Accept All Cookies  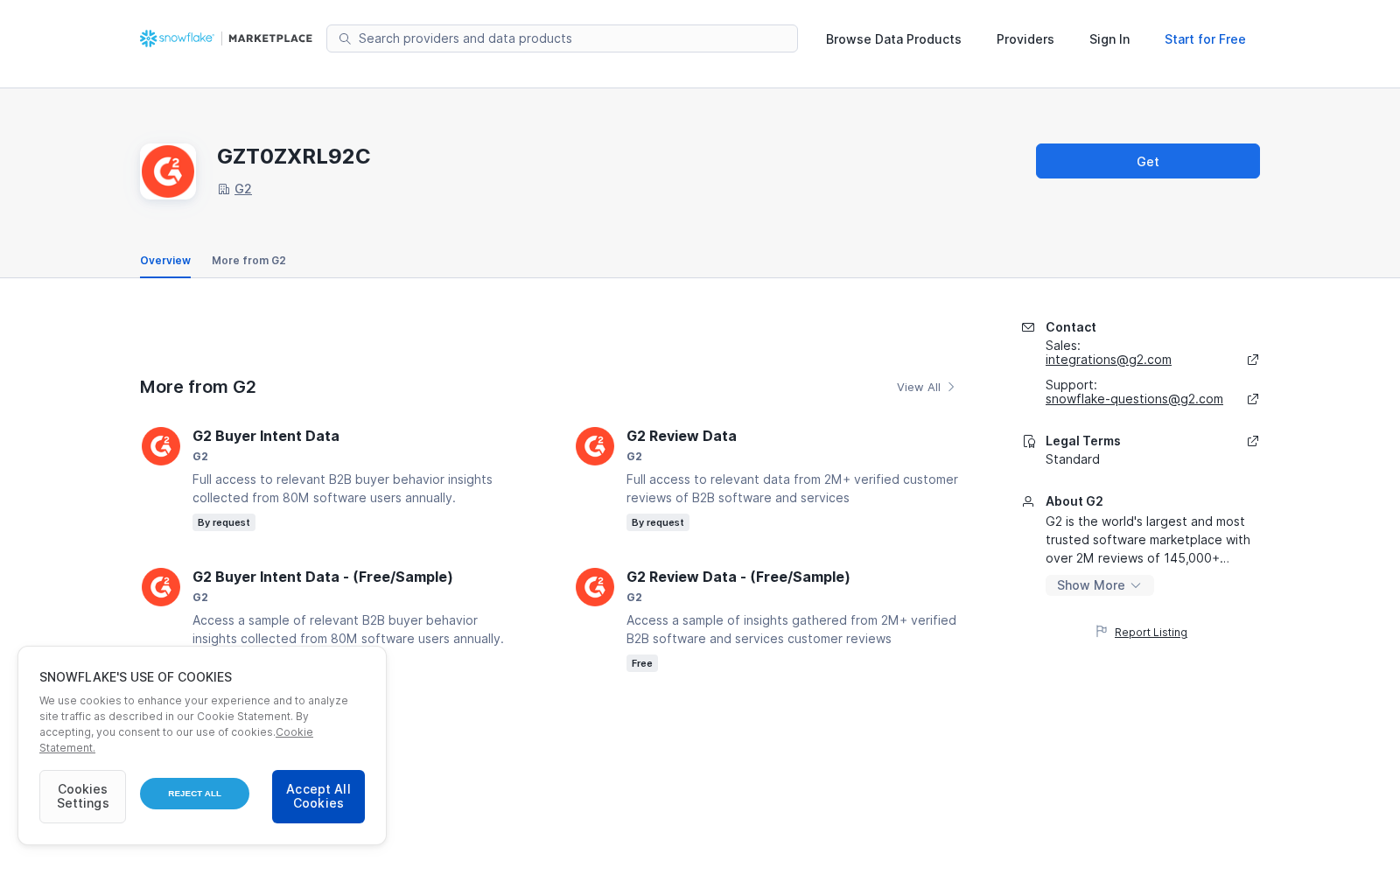(318, 796)
